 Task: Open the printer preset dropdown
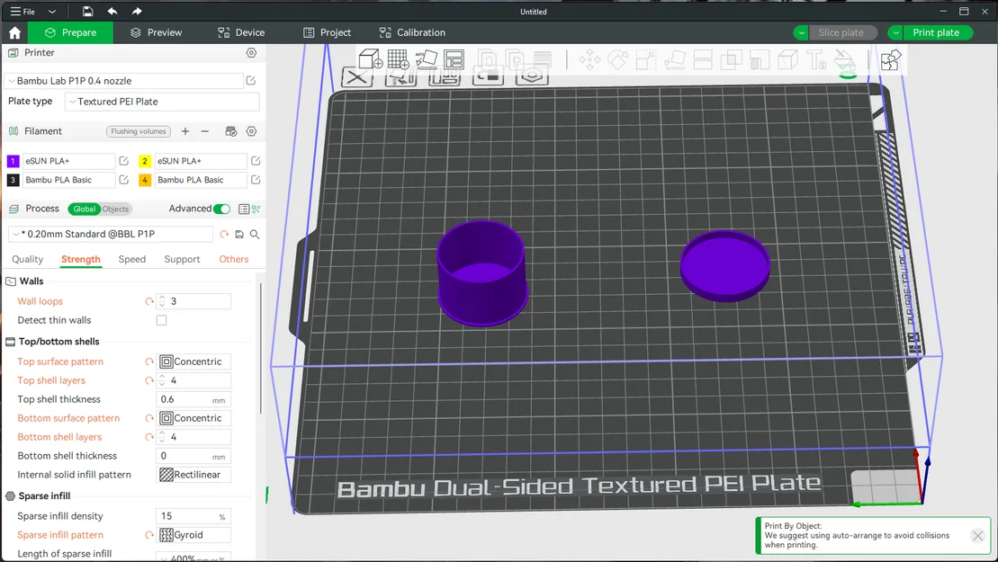tap(124, 81)
